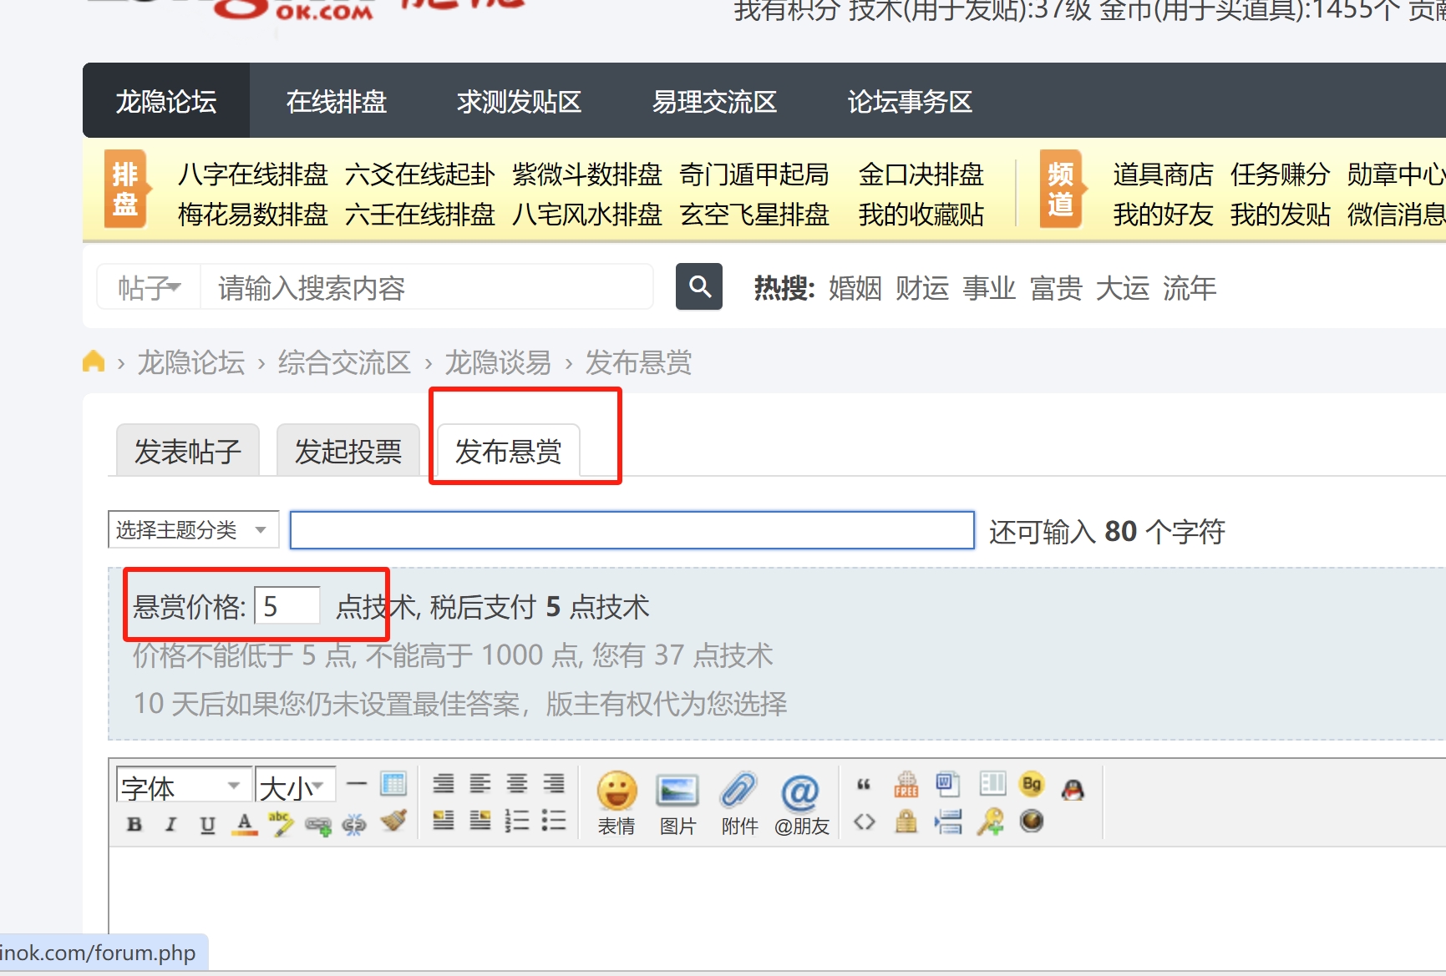Click hot search term 婚姻
Viewport: 1446px width, 976px height.
[x=855, y=288]
